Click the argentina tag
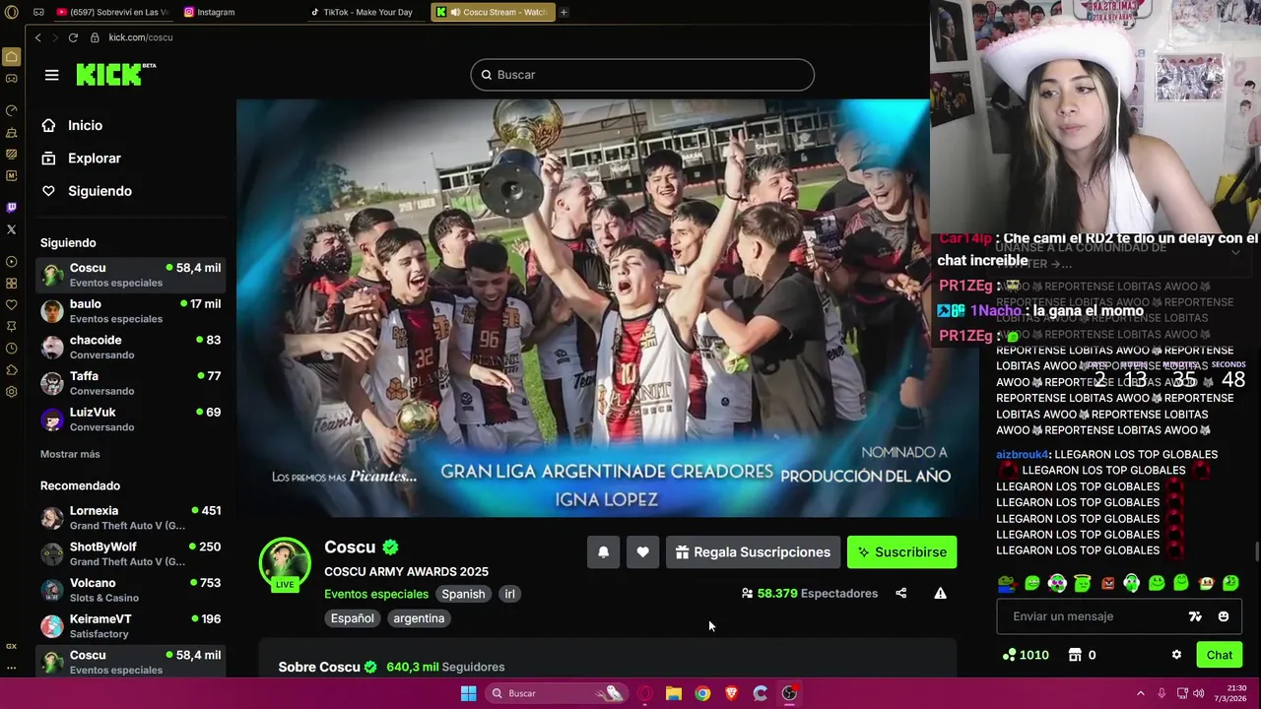This screenshot has height=709, width=1261. (x=419, y=618)
